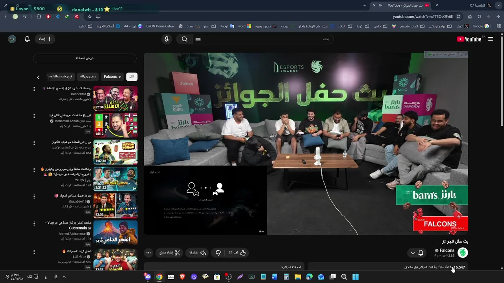504x283 pixels.
Task: Click the search magnifier button
Action: pos(184,39)
